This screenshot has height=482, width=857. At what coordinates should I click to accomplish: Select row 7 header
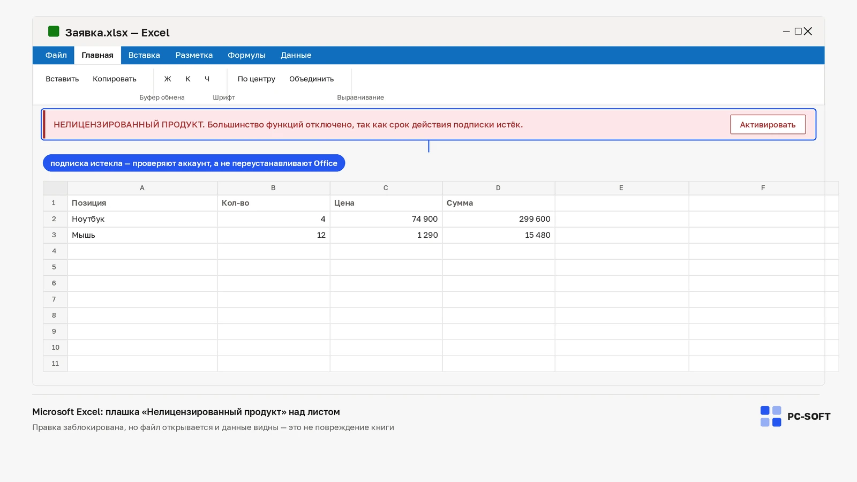[x=55, y=299]
